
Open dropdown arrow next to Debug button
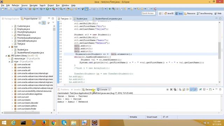click(x=44, y=9)
